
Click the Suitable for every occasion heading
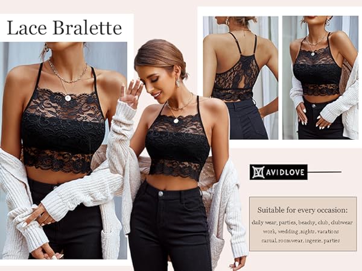pyautogui.click(x=302, y=210)
